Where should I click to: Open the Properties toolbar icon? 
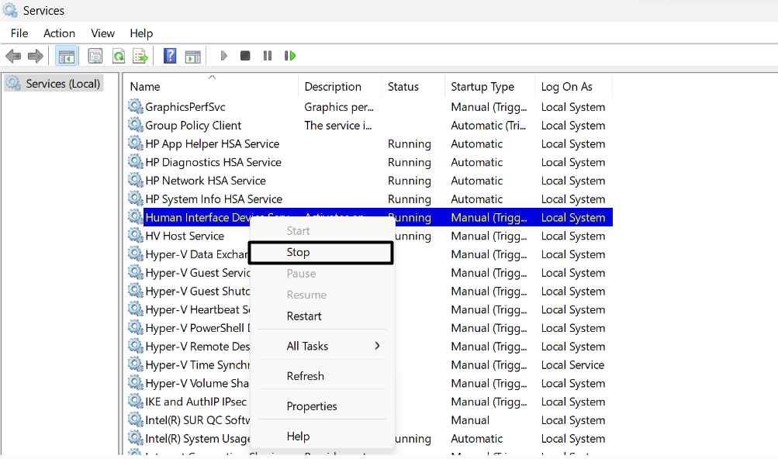pyautogui.click(x=95, y=56)
